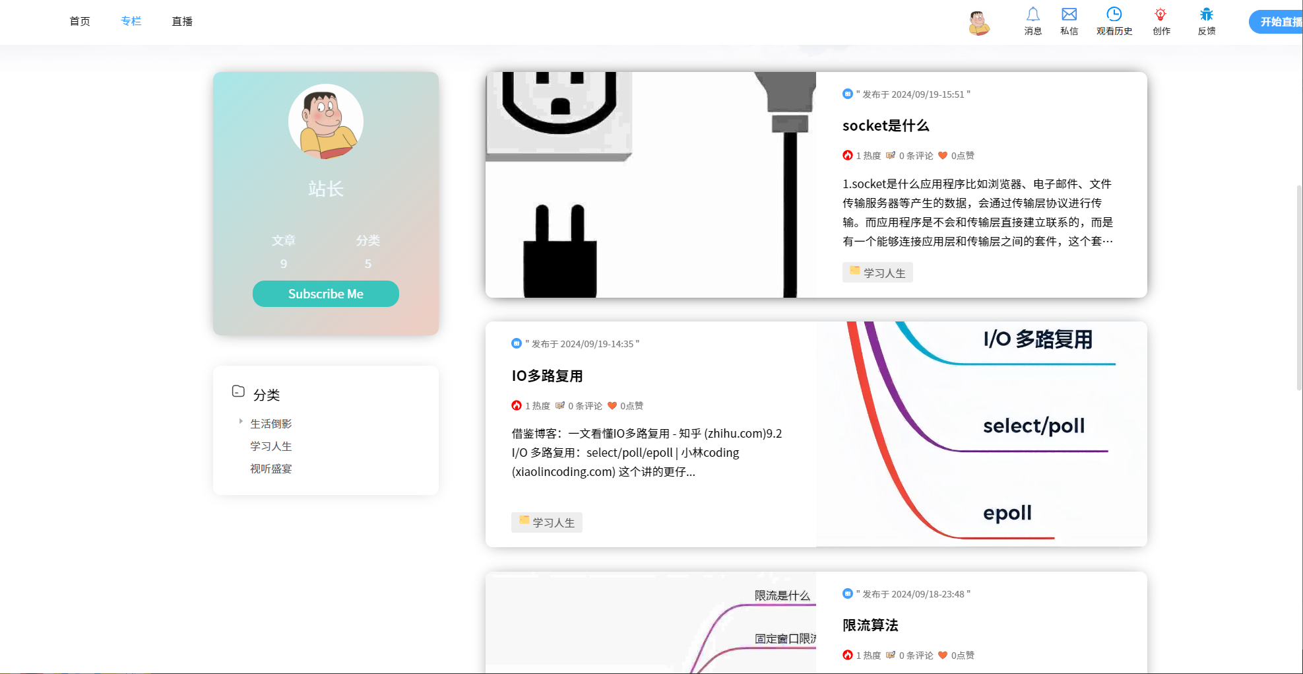
Task: Expand the 生活倒影 category arrow
Action: point(241,421)
